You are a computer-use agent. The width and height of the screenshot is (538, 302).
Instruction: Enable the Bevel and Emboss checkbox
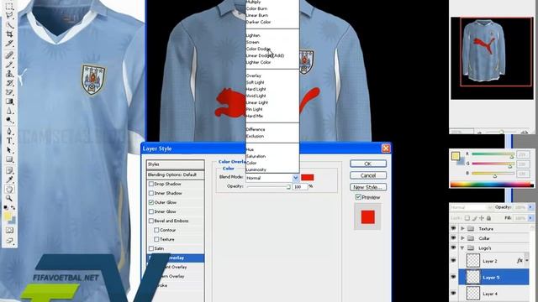[x=151, y=221]
